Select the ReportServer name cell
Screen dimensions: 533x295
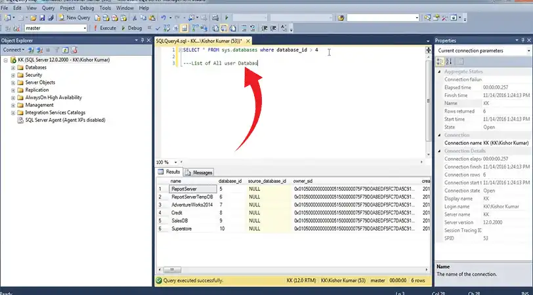click(193, 189)
